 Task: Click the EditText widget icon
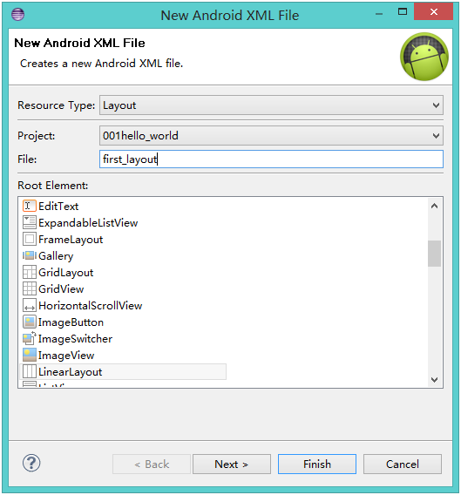coord(30,207)
